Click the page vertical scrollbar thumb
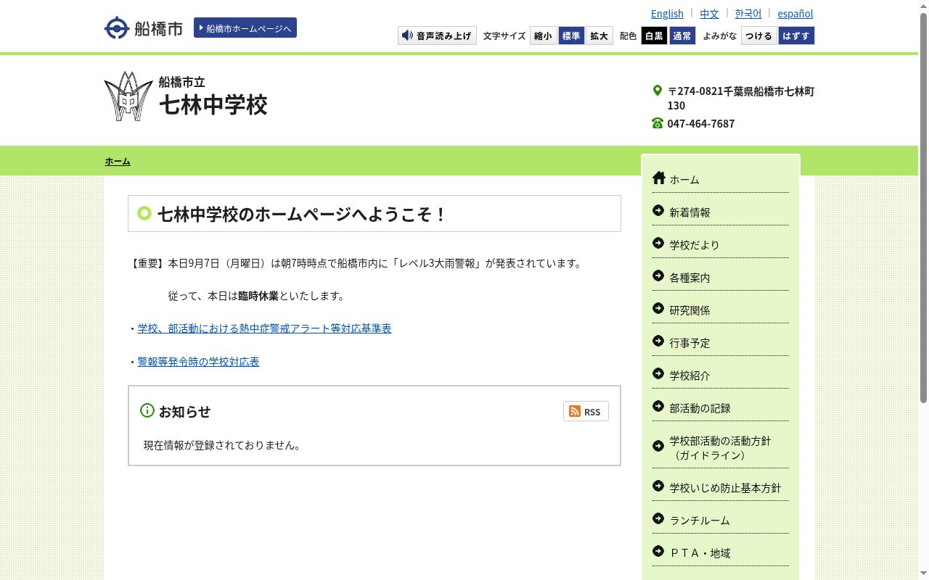 pyautogui.click(x=923, y=208)
